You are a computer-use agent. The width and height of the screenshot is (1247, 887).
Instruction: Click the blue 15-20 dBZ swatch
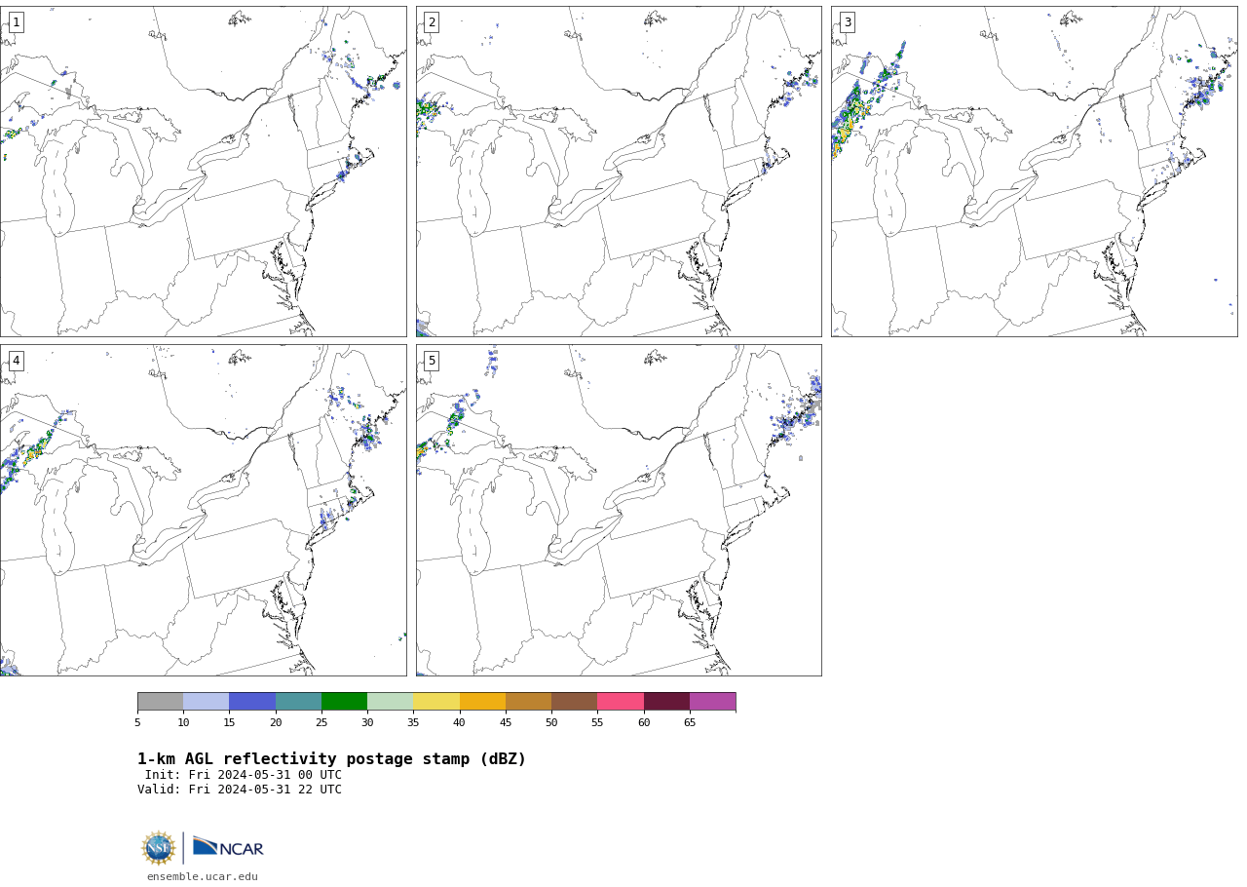(x=252, y=702)
